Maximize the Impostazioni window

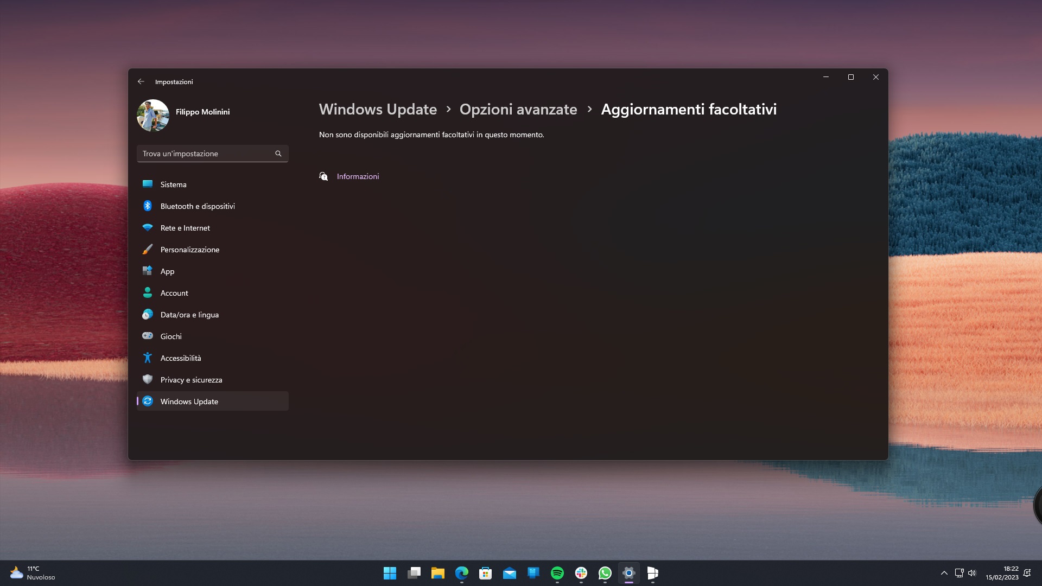[851, 77]
